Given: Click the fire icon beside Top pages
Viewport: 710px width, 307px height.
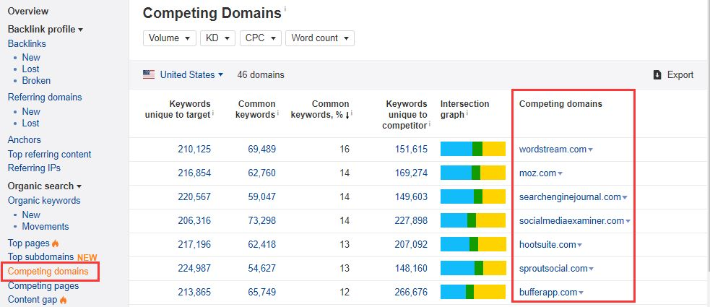Looking at the screenshot, I should 55,243.
